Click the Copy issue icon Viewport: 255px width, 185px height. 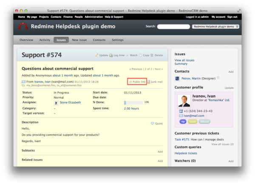click(x=141, y=55)
